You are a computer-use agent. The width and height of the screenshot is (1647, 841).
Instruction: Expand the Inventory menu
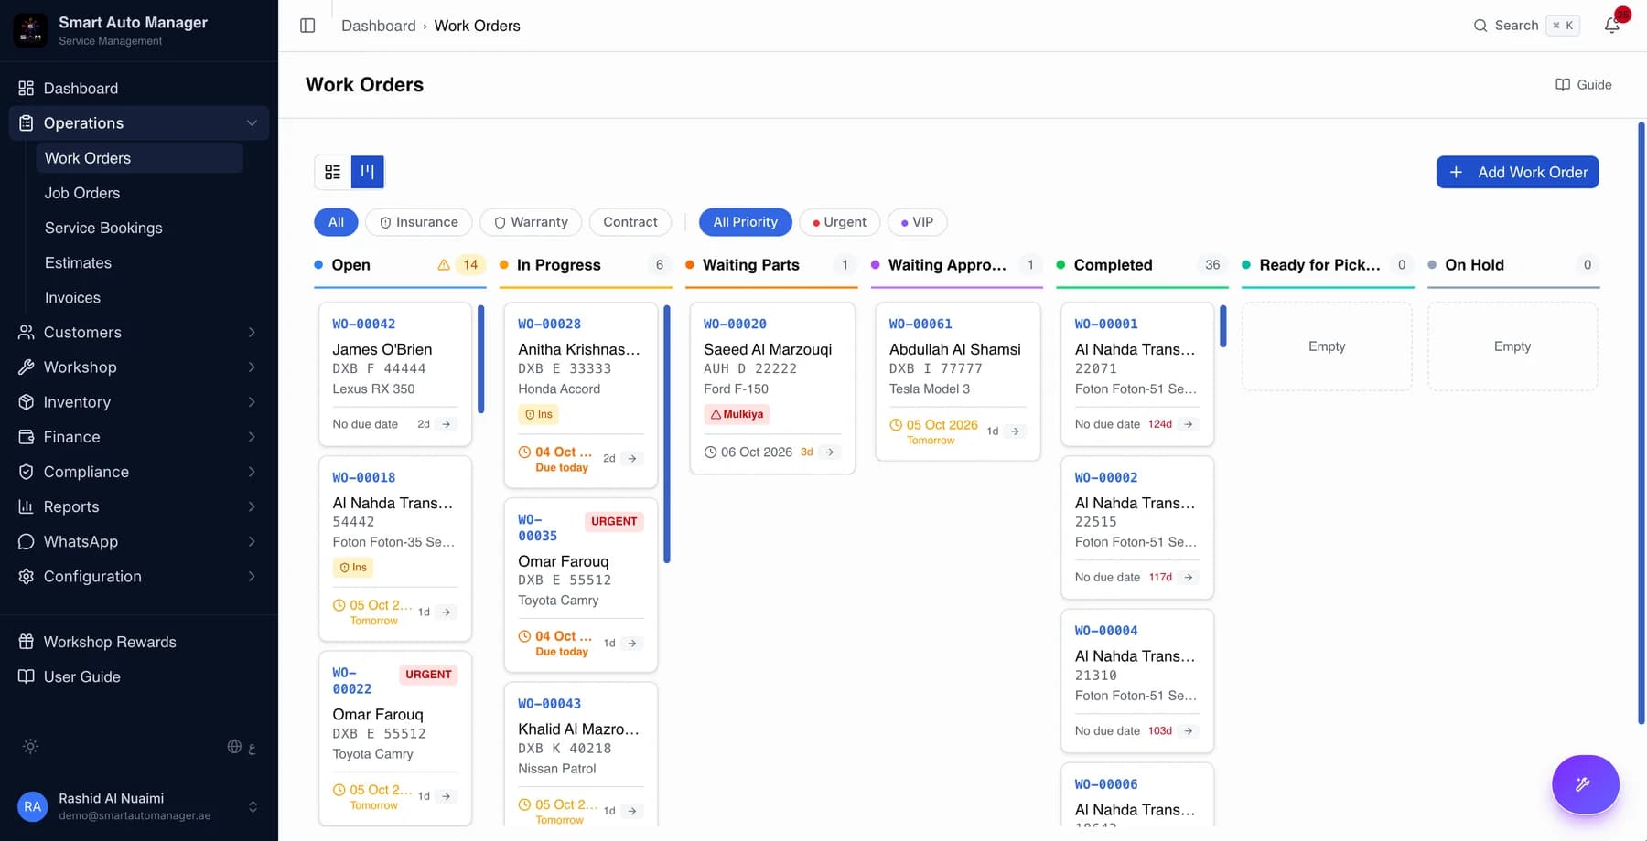139,402
